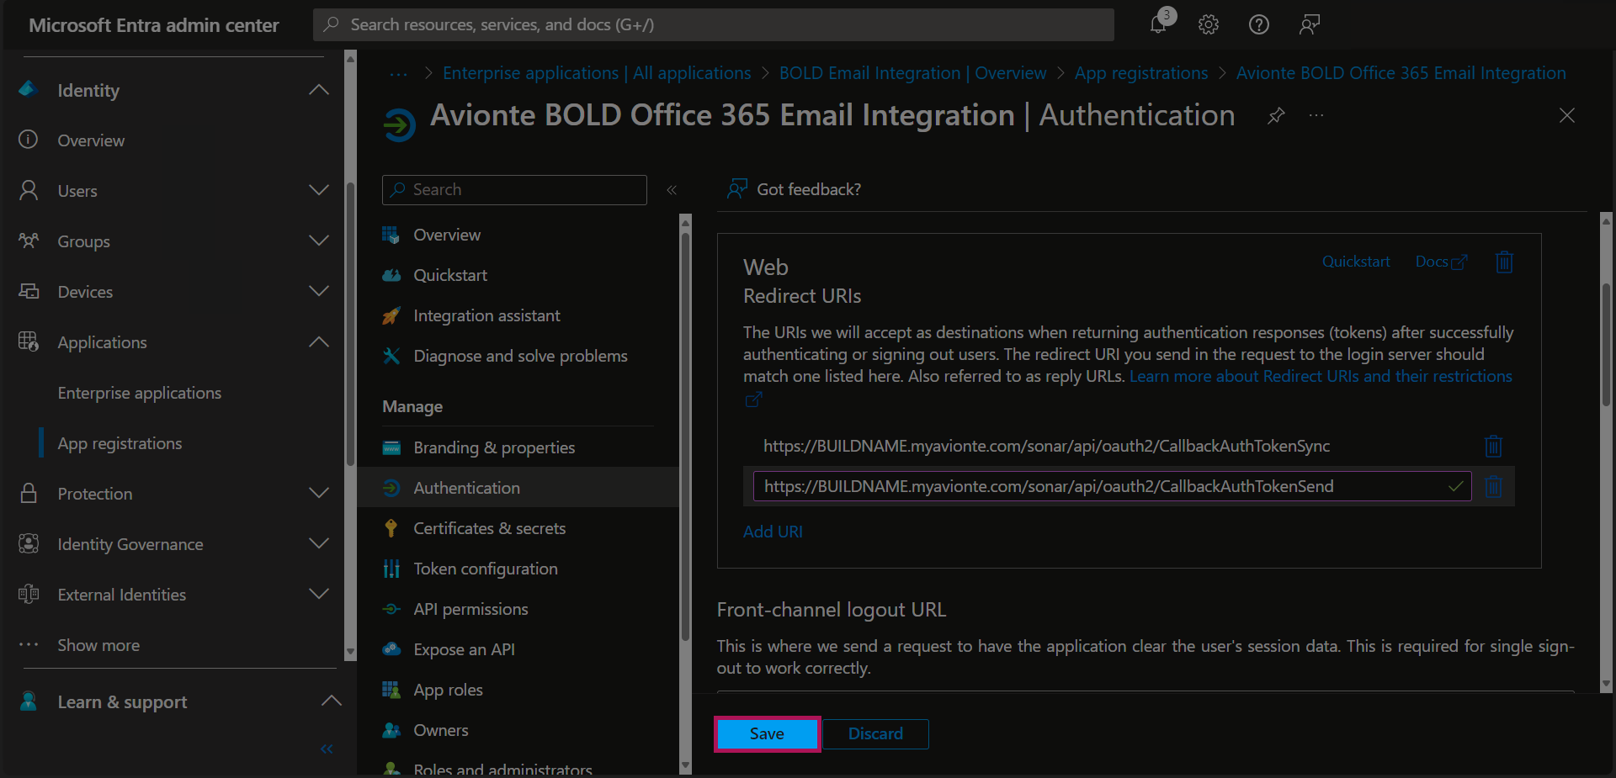Image resolution: width=1616 pixels, height=778 pixels.
Task: Delete the CallbackAuthTokenSend redirect URI
Action: pos(1493,486)
